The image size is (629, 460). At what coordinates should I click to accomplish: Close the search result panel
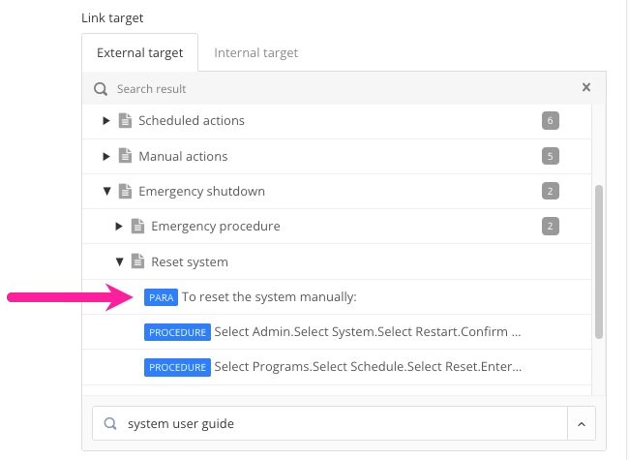pyautogui.click(x=586, y=87)
